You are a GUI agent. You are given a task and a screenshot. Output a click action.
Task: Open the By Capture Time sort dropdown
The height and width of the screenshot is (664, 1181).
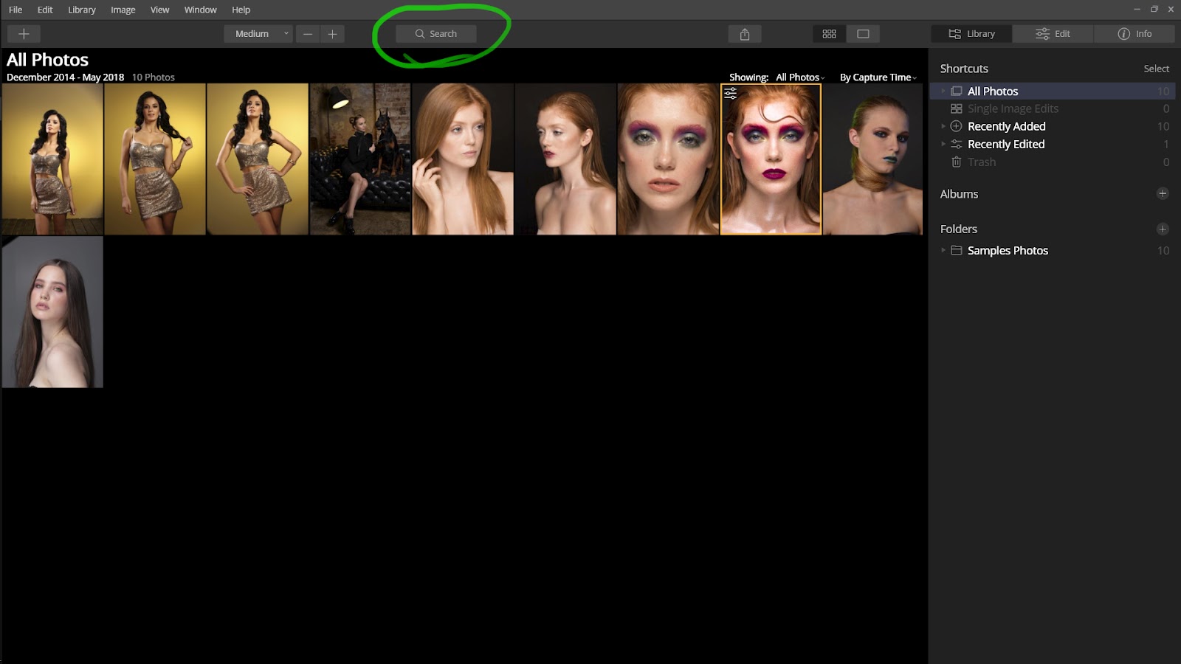(x=878, y=77)
